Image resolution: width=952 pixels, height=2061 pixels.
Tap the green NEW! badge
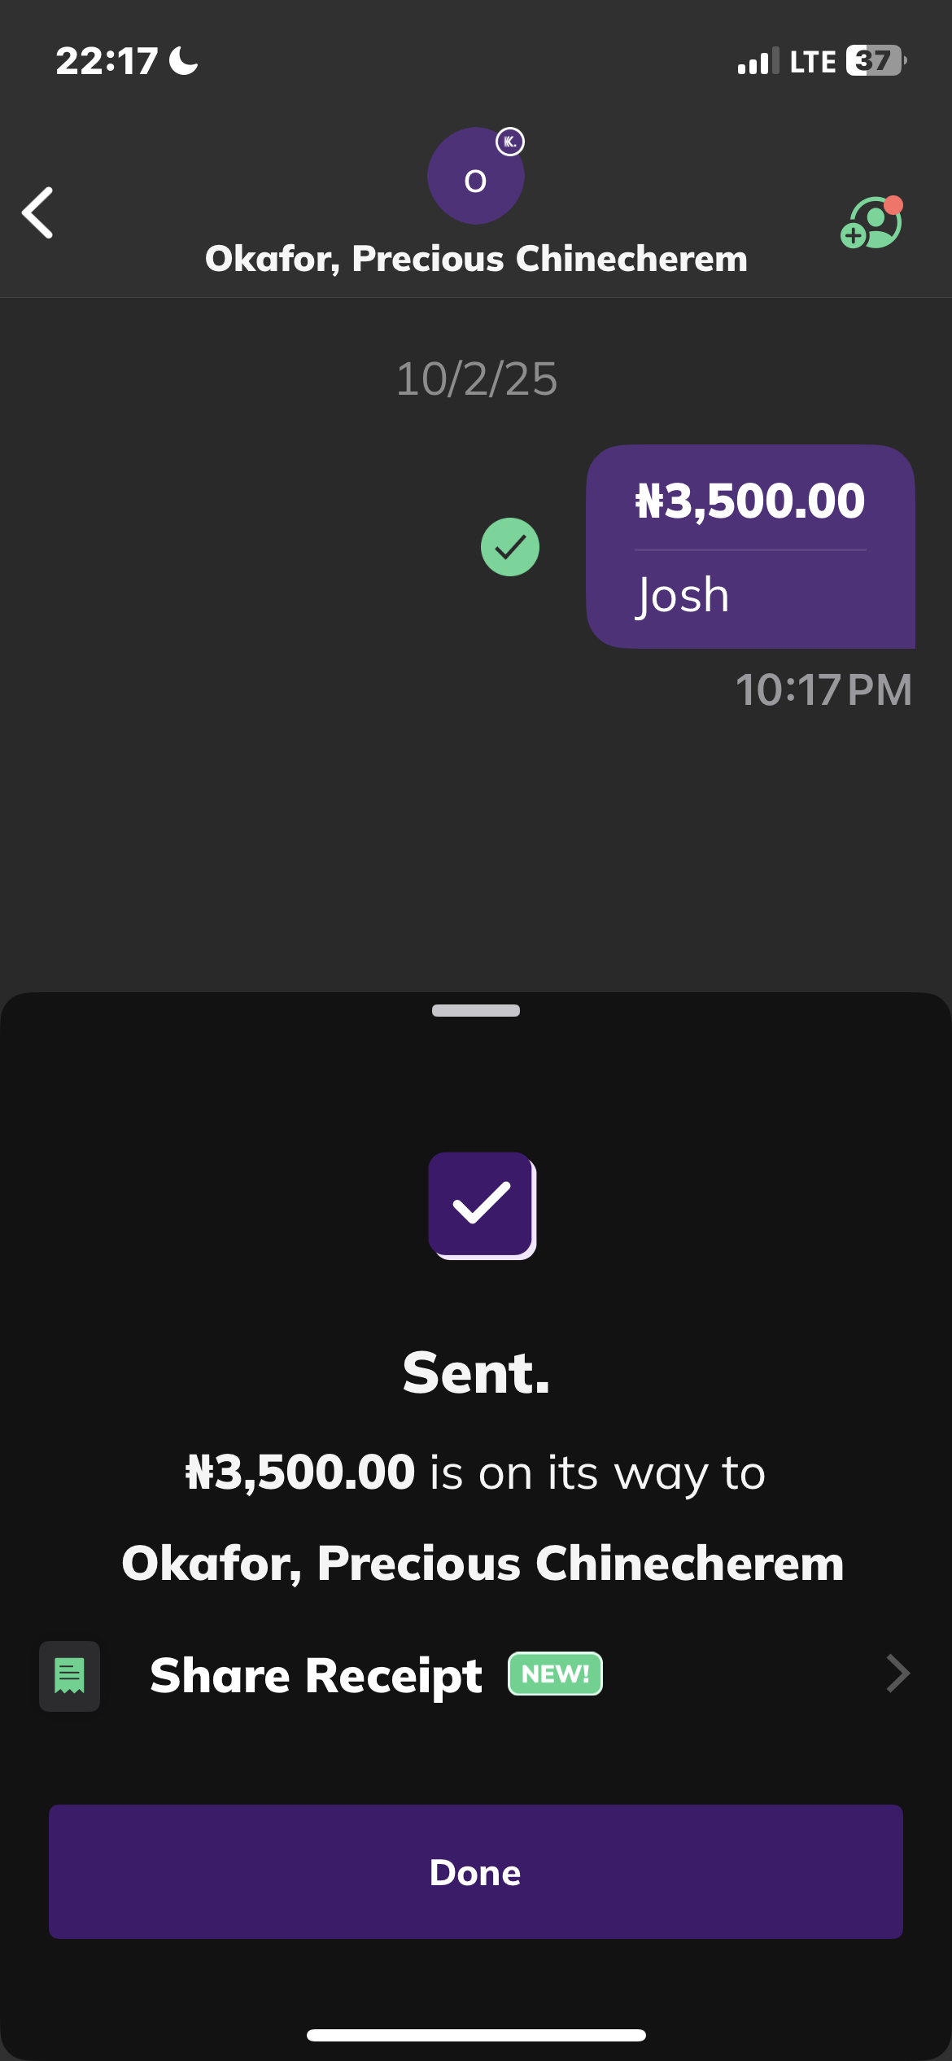[555, 1674]
